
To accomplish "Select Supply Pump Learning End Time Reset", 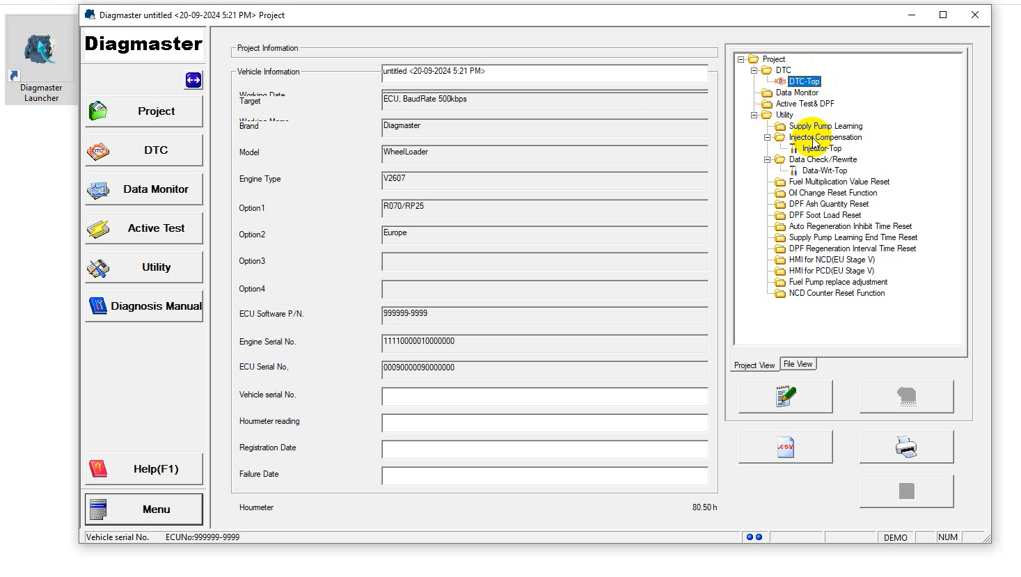I will [853, 237].
